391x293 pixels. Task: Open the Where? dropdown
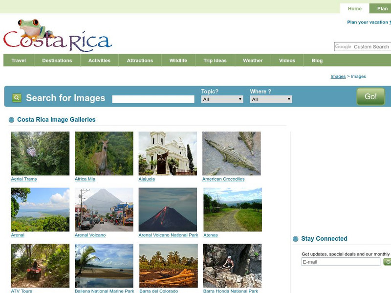click(270, 98)
